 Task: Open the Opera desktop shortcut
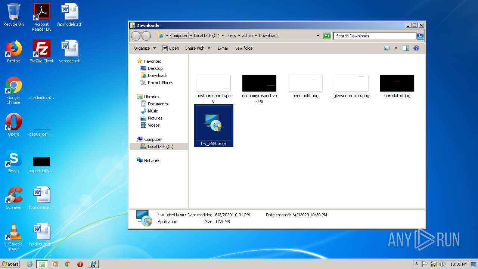(x=13, y=124)
